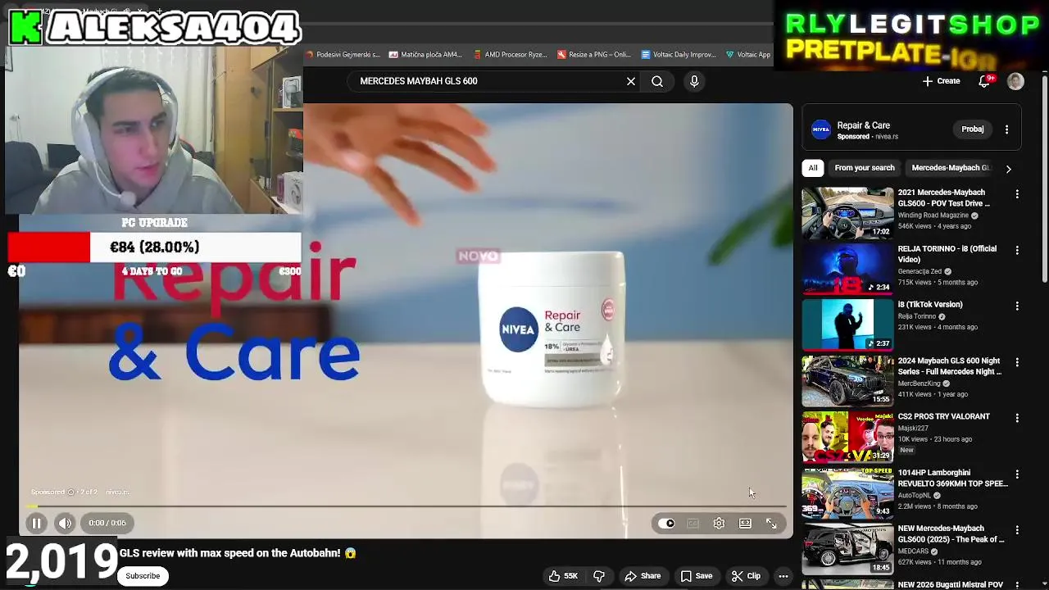Open 1014HP Lamborghini REVUELTO video thumbnail
Image resolution: width=1049 pixels, height=590 pixels.
point(847,493)
